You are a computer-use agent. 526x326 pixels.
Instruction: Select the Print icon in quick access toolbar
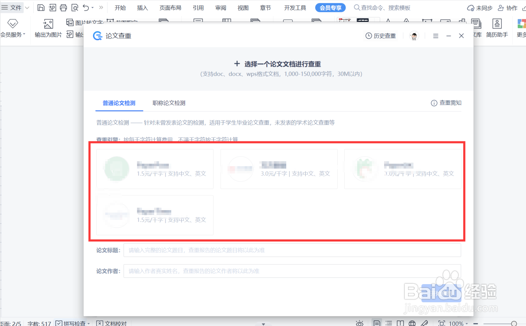(63, 8)
